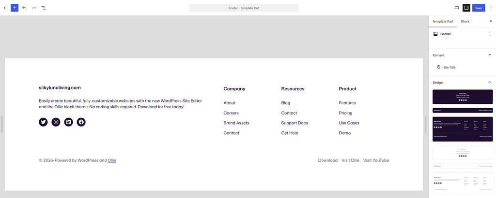Click the Twitter social icon
Screen dimensions: 496x198
pyautogui.click(x=43, y=122)
